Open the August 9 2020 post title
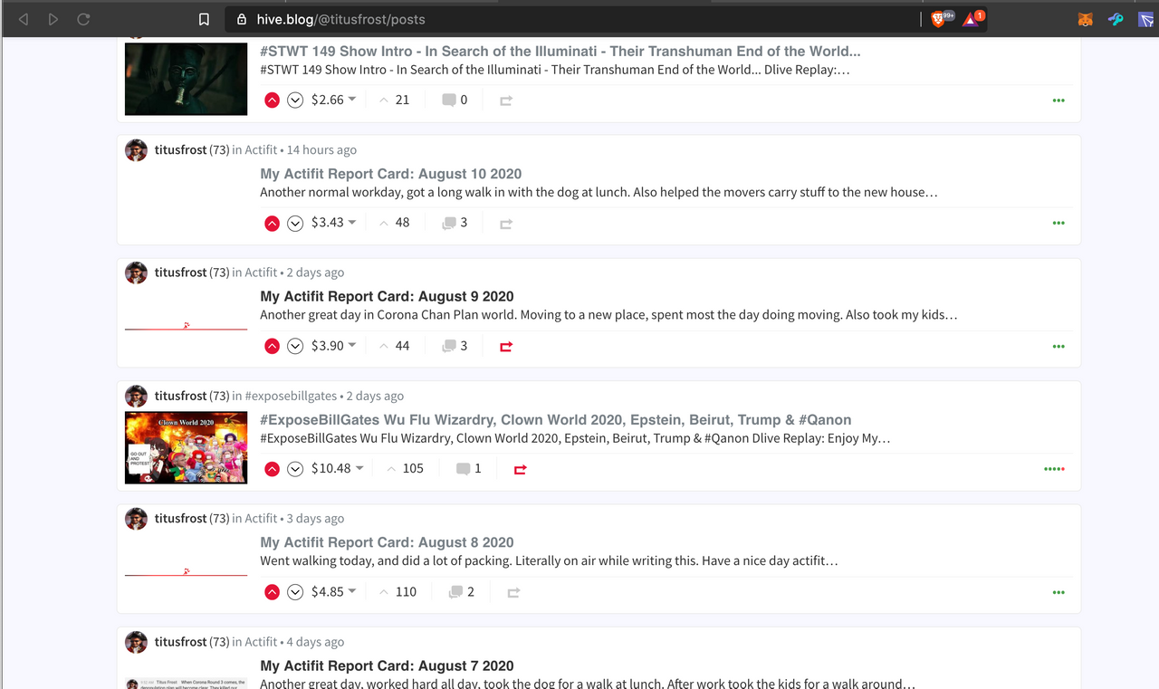This screenshot has height=689, width=1159. point(387,296)
